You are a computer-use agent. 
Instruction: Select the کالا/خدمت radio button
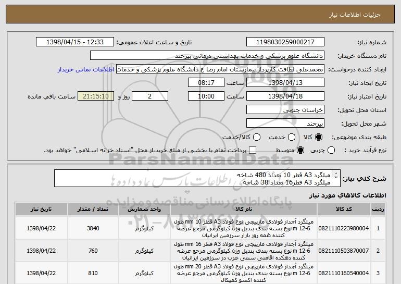[x=257, y=137]
